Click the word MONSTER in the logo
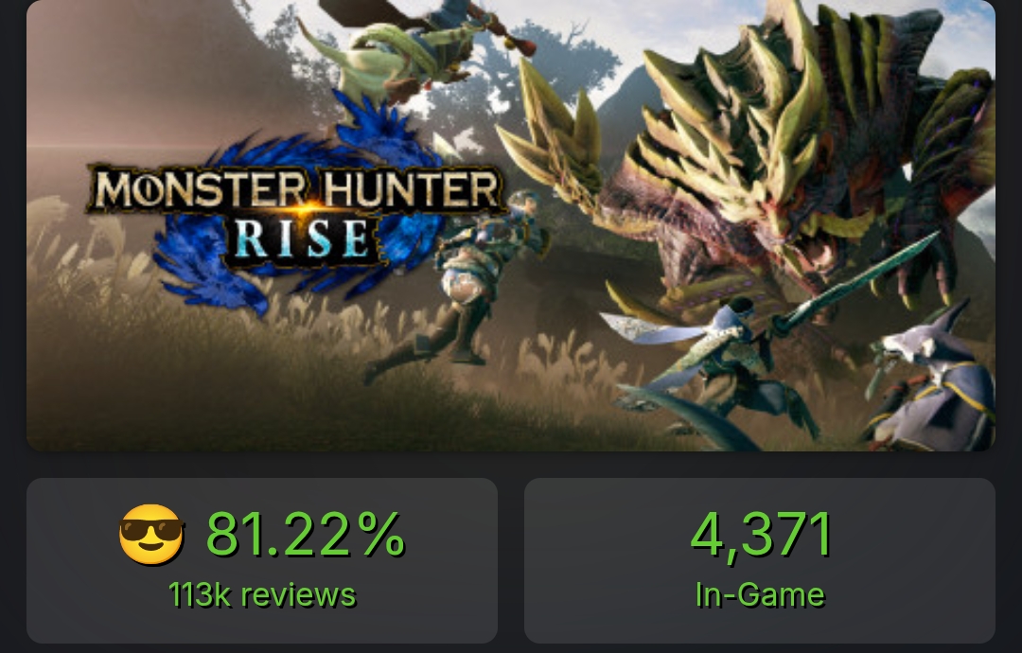 click(201, 189)
